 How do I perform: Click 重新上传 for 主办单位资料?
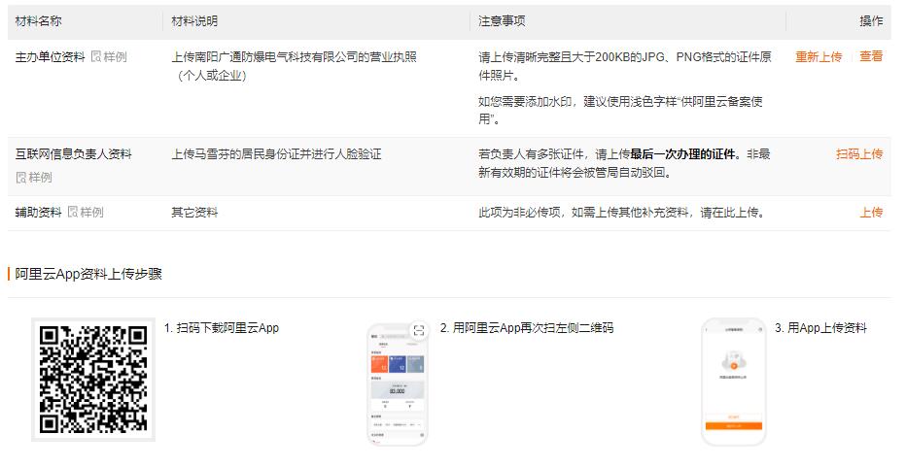[x=819, y=56]
